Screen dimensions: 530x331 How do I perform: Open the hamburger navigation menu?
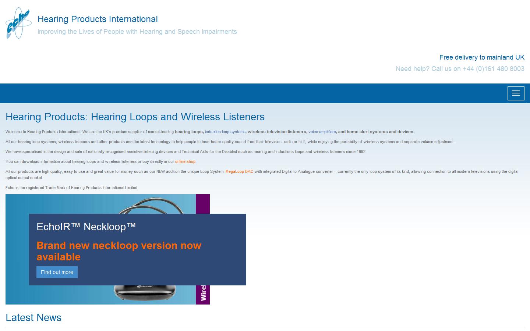pyautogui.click(x=516, y=93)
